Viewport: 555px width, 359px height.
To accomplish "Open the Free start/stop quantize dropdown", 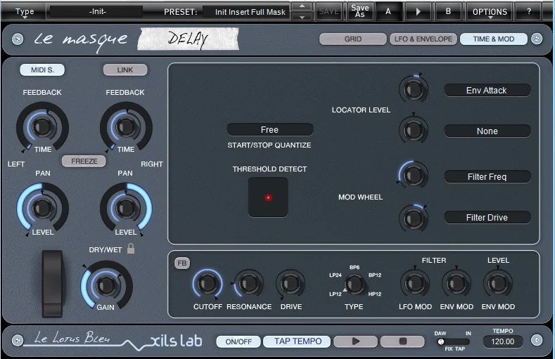I will click(x=269, y=130).
